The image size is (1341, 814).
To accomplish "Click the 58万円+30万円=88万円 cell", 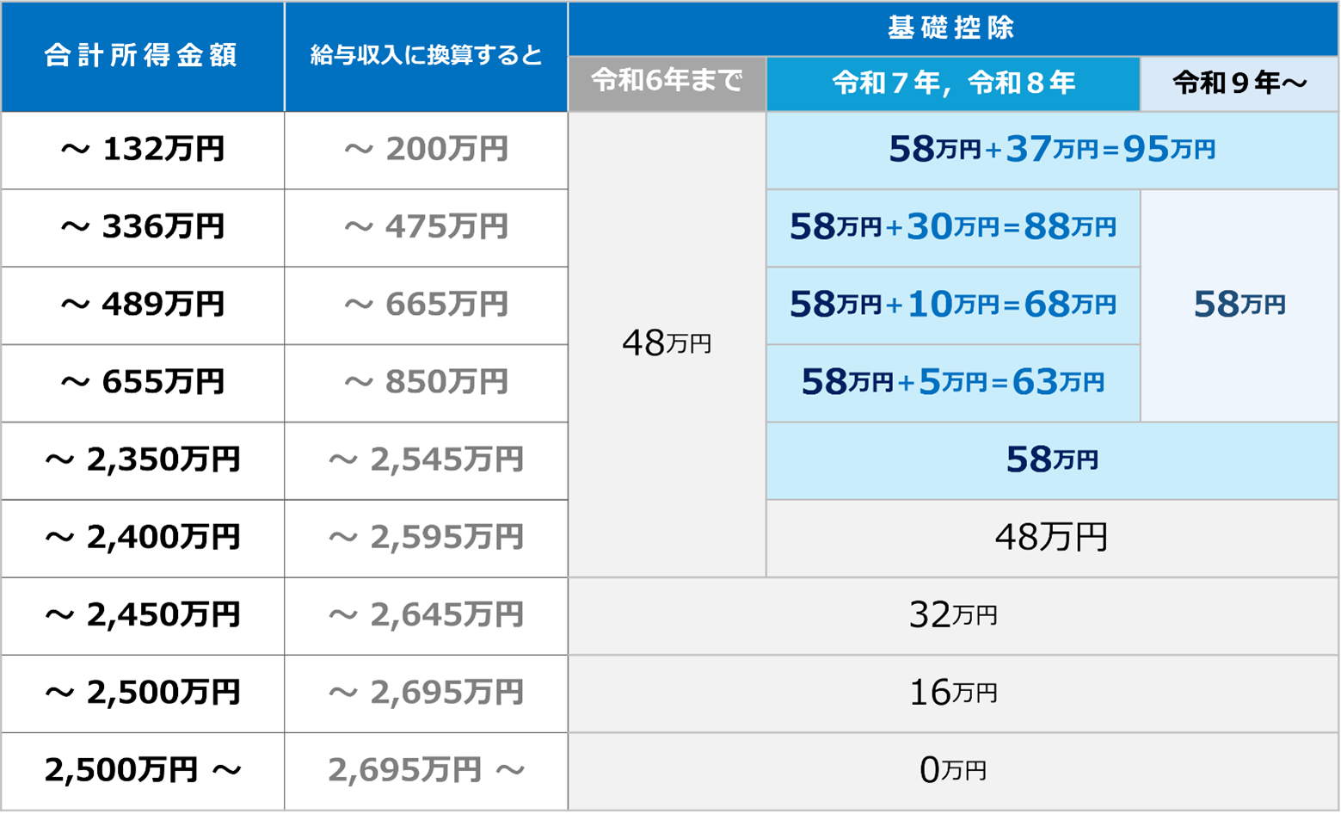I will tap(953, 228).
